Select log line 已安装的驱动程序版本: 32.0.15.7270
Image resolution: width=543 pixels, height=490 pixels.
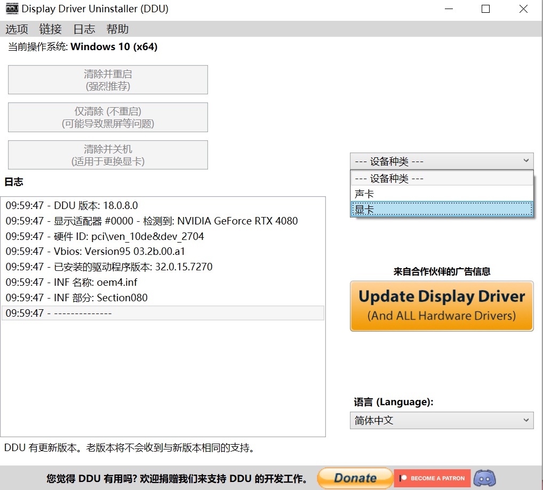tap(163, 267)
